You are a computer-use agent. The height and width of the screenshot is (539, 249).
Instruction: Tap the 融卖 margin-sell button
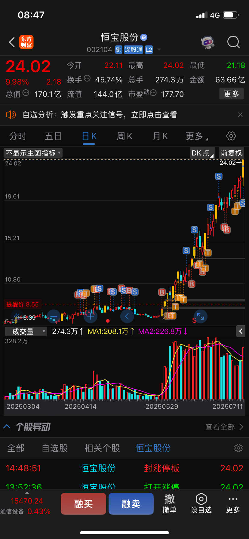click(131, 504)
